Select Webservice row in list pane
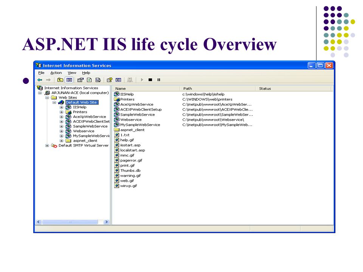Image resolution: width=363 pixels, height=272 pixels. (131, 120)
